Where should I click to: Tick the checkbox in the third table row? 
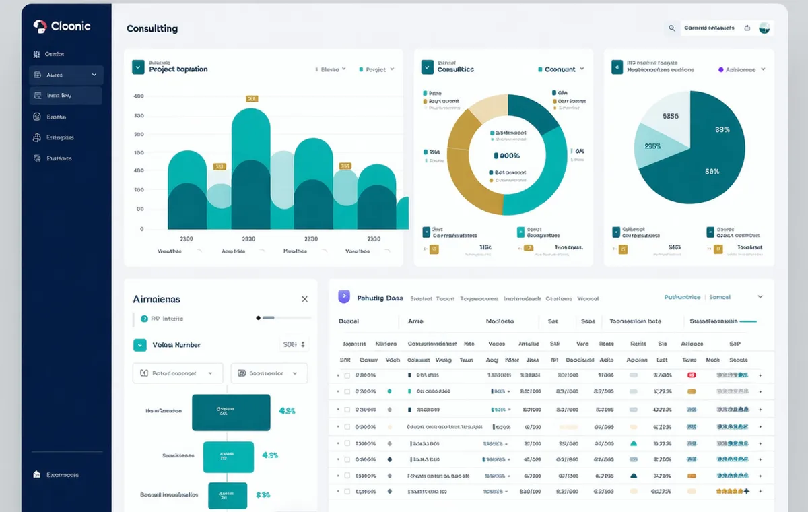point(347,409)
